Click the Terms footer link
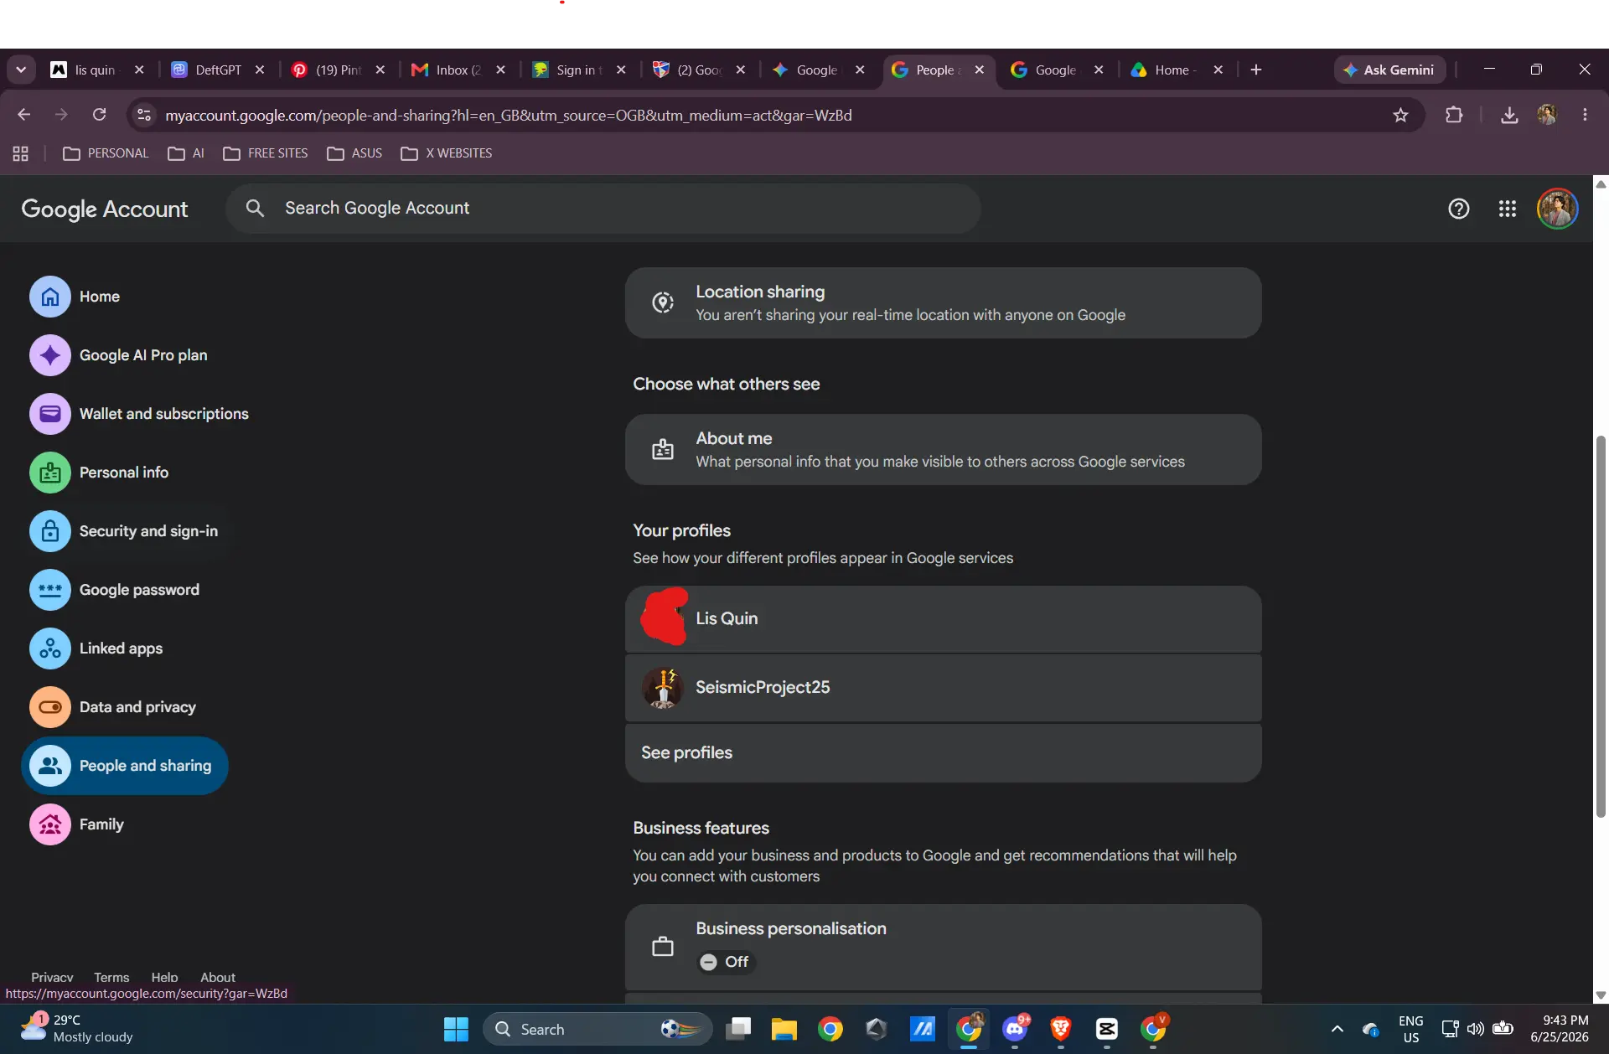Image resolution: width=1609 pixels, height=1054 pixels. pos(111,977)
